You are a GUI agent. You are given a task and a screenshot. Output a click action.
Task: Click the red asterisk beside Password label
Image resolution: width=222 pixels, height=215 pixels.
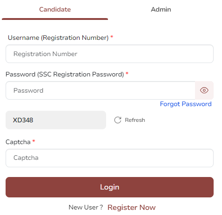tap(127, 73)
